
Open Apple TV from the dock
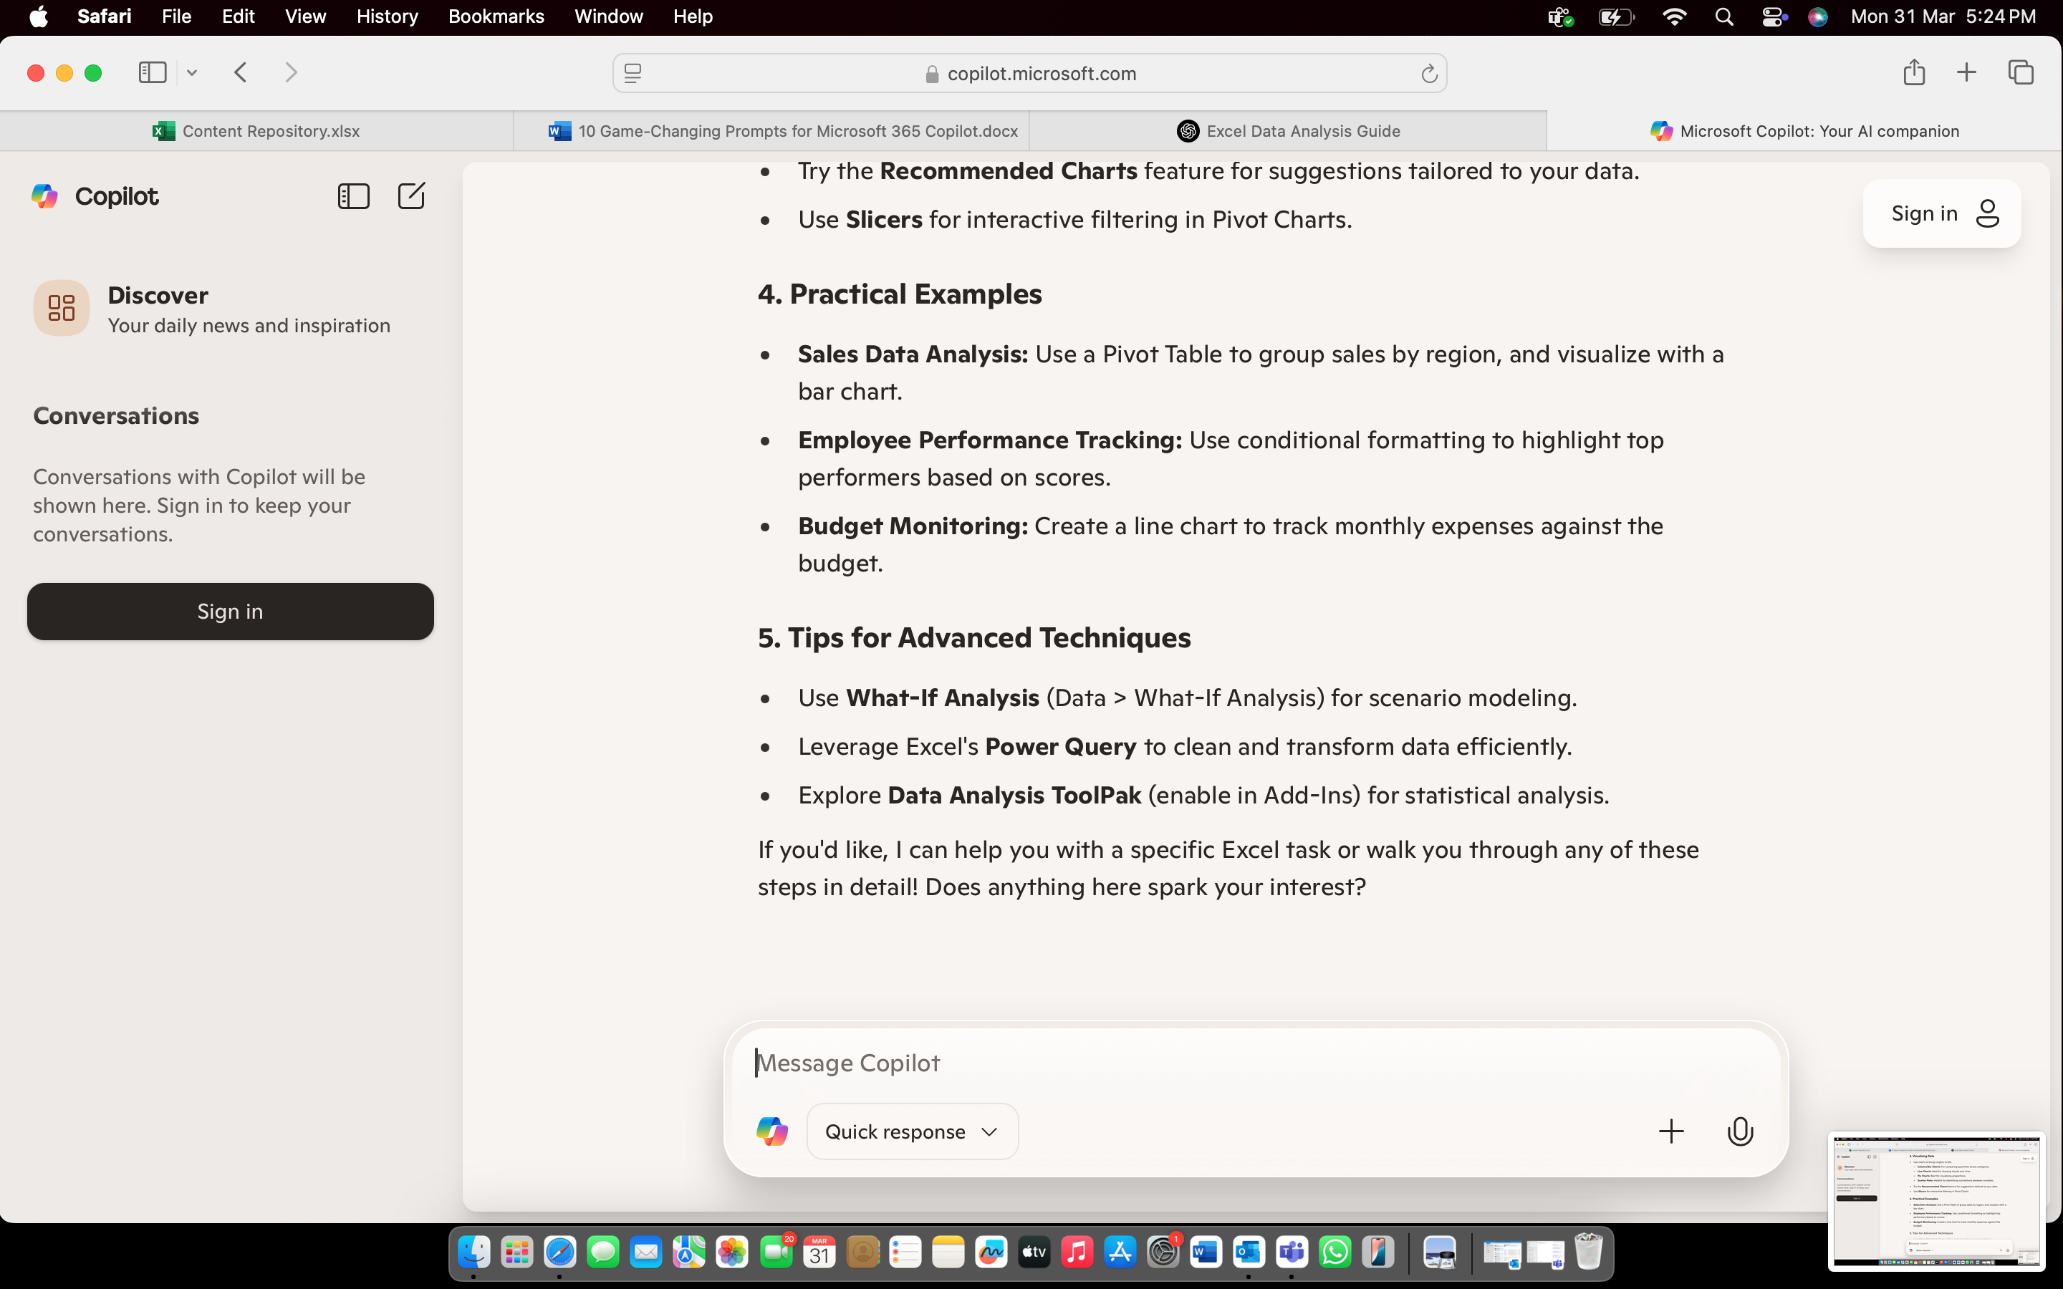coord(1033,1252)
